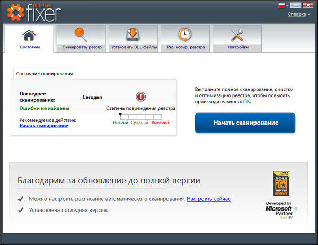The image size is (318, 245).
Task: Click the magnifier icon for registry scan
Action: [81, 34]
